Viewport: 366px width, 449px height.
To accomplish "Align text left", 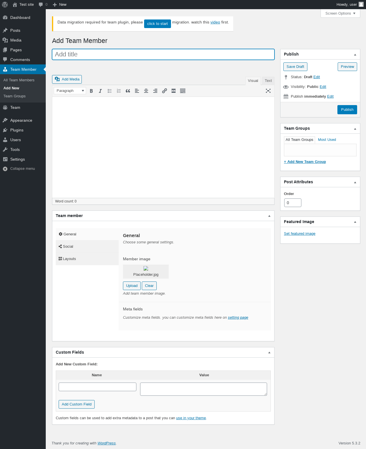I will [137, 91].
